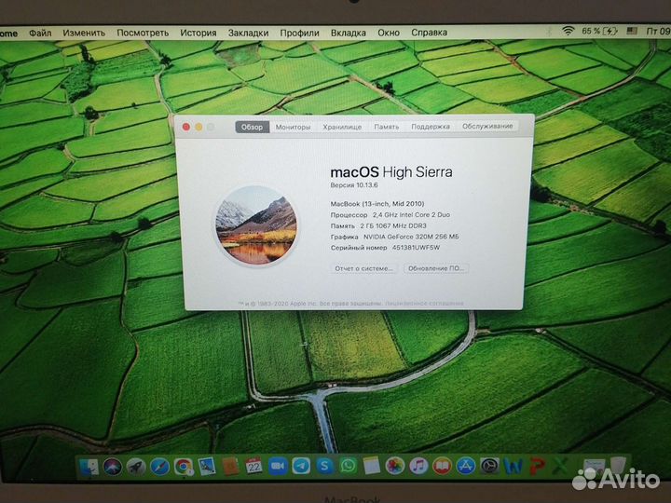The width and height of the screenshot is (671, 503).
Task: Switch to the Поддержка tab
Action: 431,127
